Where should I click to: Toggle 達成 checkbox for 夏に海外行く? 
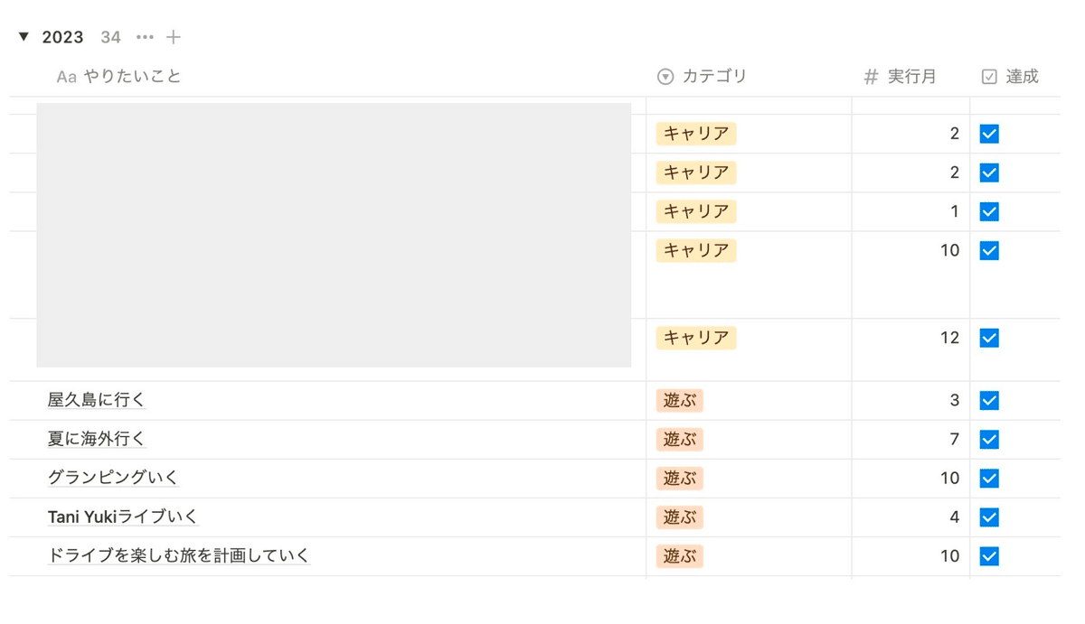(x=989, y=439)
